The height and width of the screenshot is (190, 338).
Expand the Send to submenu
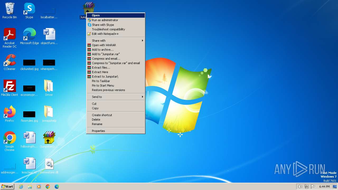116,97
